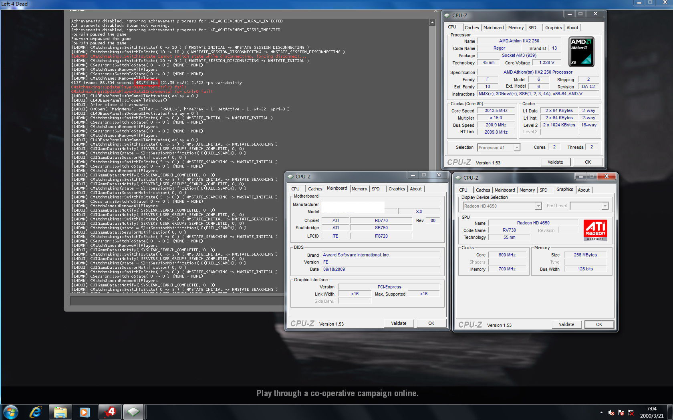Open the muted volume tray icon
The height and width of the screenshot is (420, 673).
coord(611,412)
